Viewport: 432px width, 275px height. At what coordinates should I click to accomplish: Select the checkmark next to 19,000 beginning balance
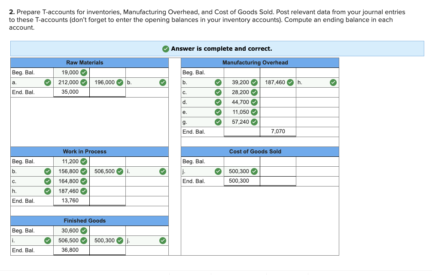(x=85, y=72)
